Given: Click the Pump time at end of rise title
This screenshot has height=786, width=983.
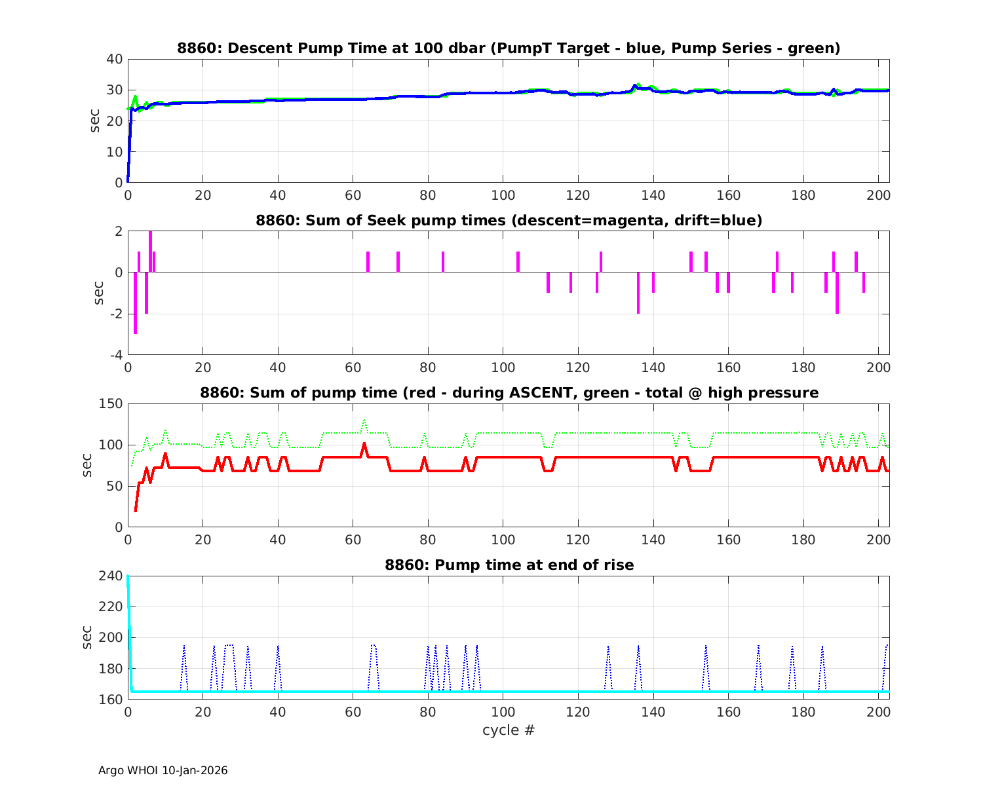Looking at the screenshot, I should 509,565.
